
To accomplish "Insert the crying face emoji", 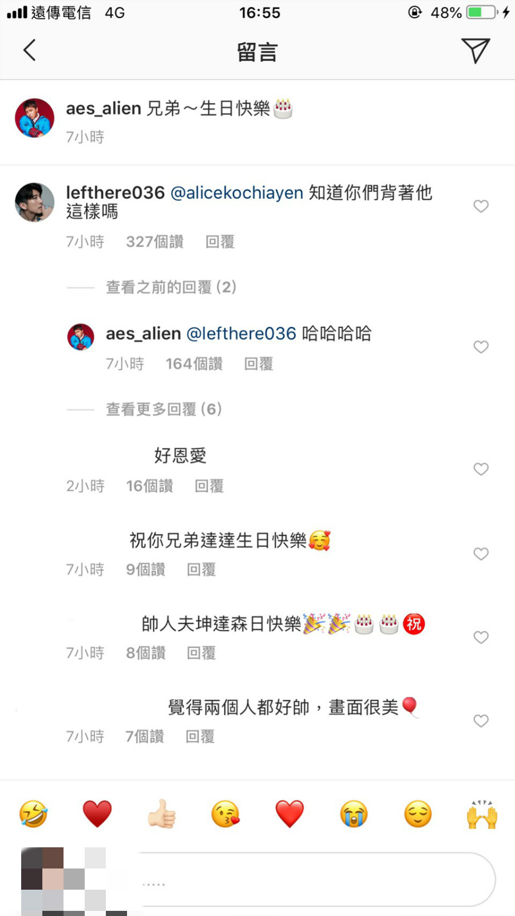I will coord(354,814).
